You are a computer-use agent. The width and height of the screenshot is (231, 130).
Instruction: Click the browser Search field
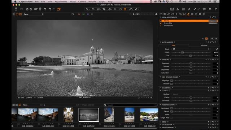(131, 105)
